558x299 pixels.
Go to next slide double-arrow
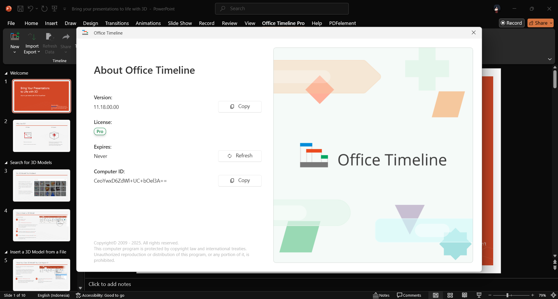click(x=555, y=268)
